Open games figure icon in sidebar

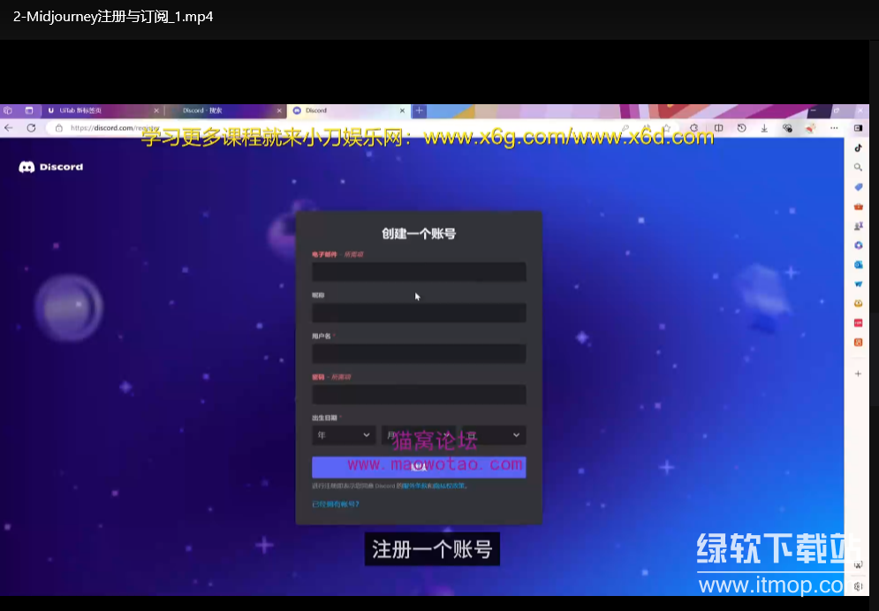pos(859,226)
